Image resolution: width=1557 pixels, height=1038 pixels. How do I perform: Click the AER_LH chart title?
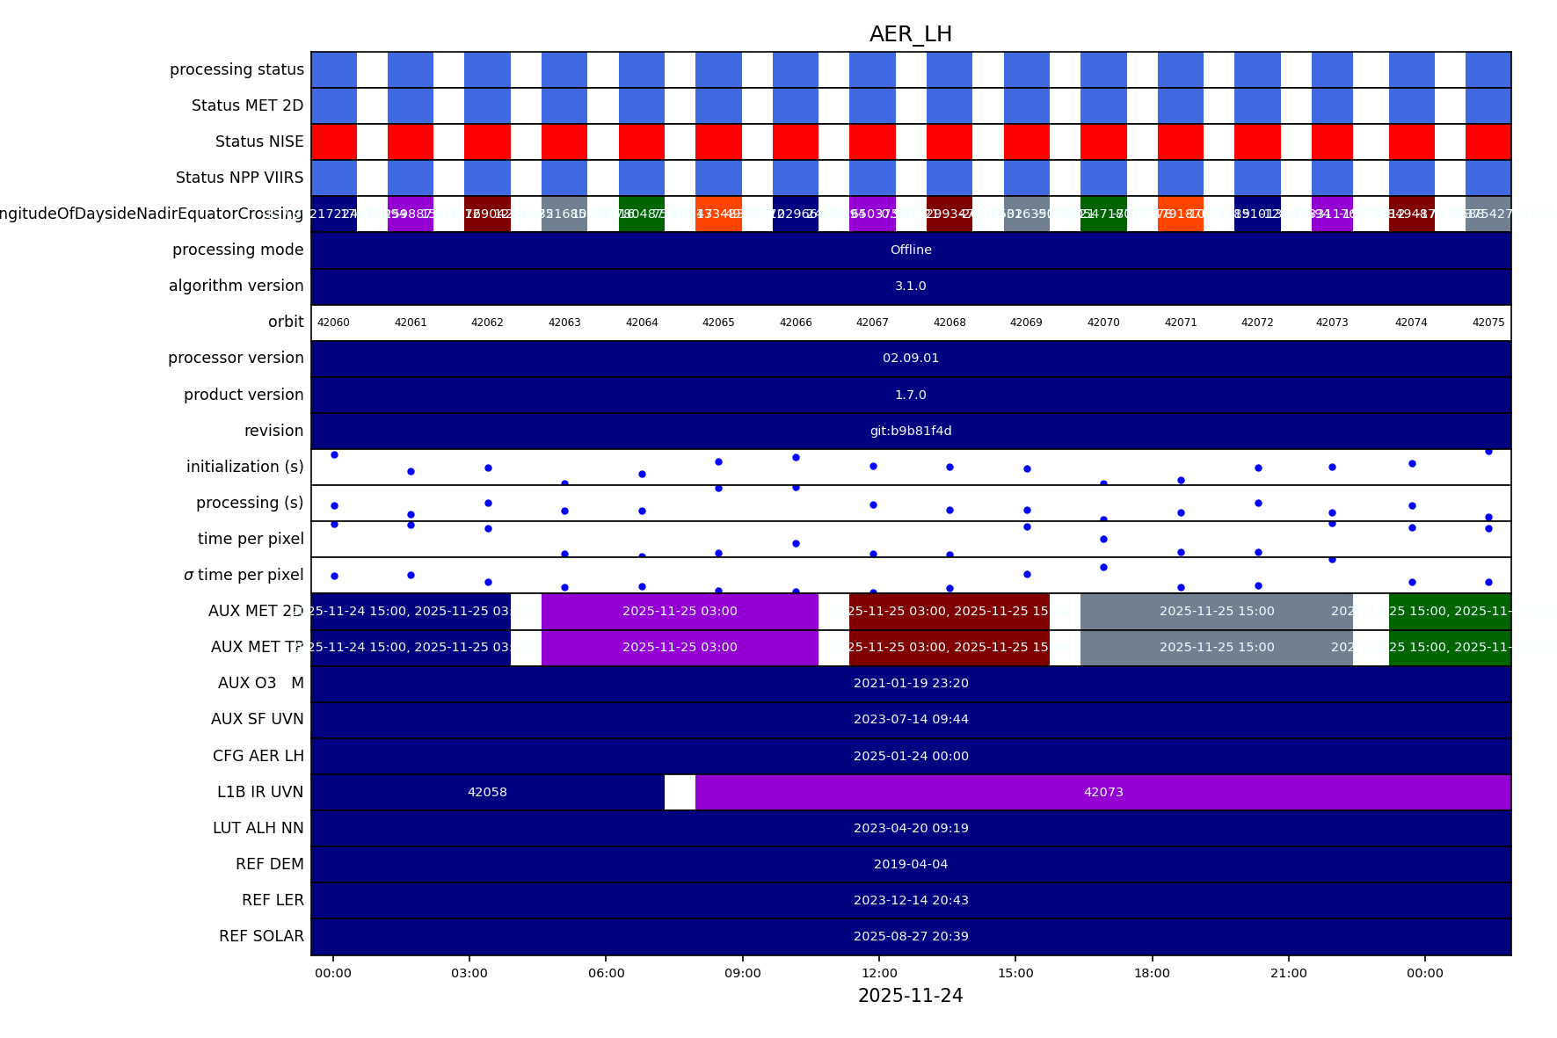click(x=910, y=34)
